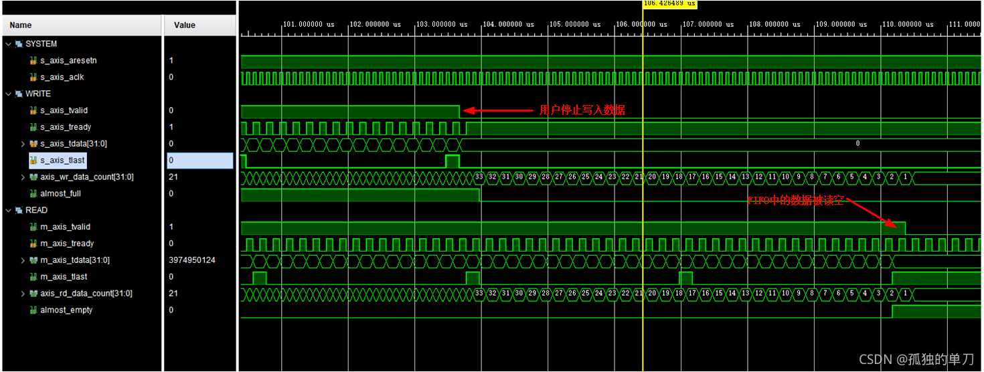
Task: Click the s_axis_tvalid signal icon
Action: click(33, 110)
